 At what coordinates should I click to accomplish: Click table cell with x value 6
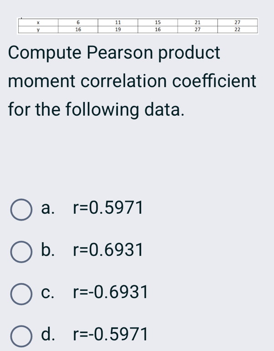[78, 22]
